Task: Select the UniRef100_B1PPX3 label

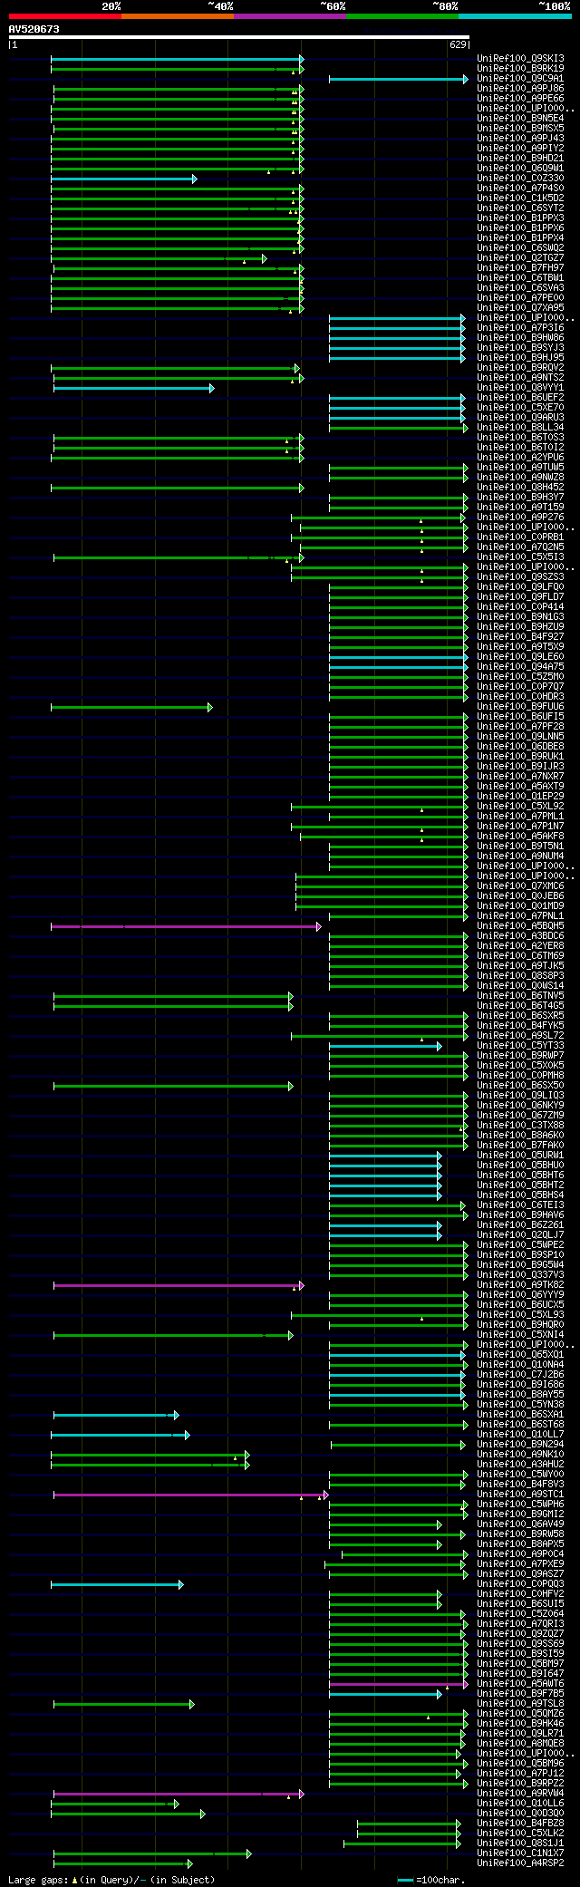Action: pyautogui.click(x=520, y=218)
